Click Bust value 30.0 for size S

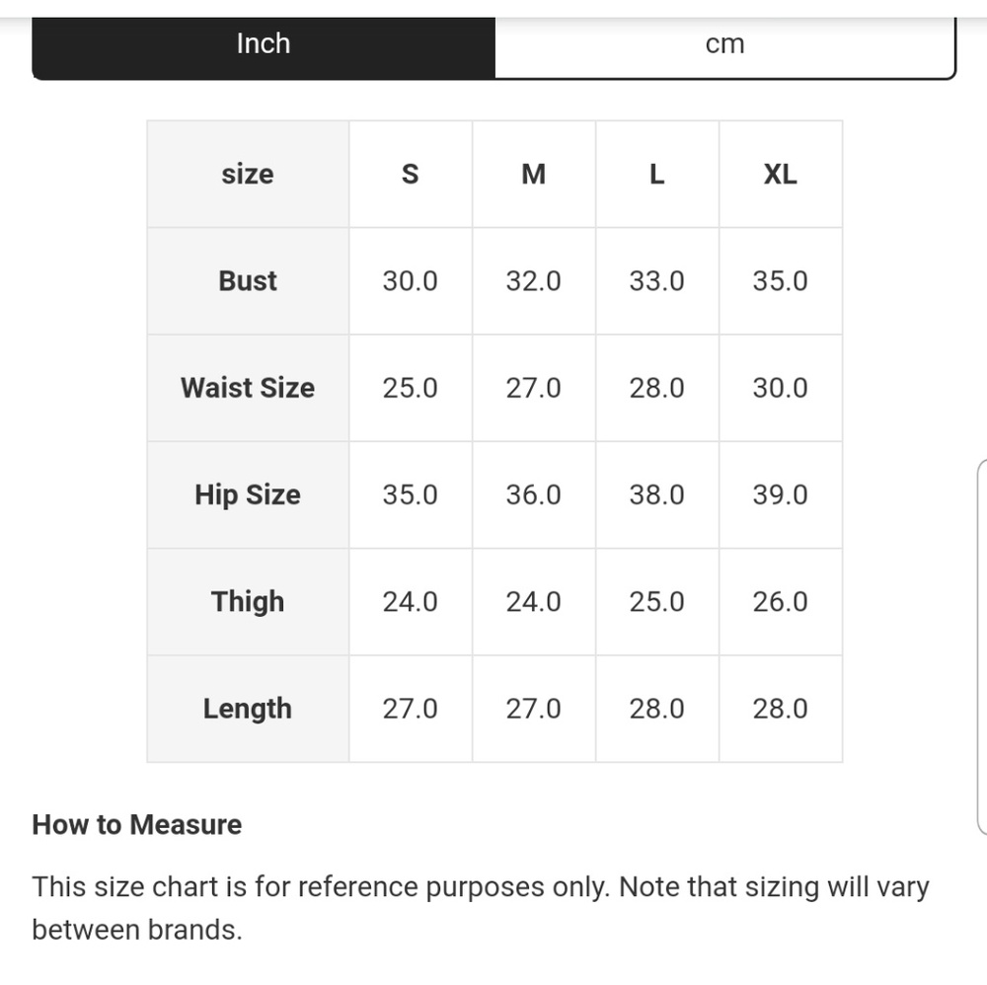click(411, 280)
